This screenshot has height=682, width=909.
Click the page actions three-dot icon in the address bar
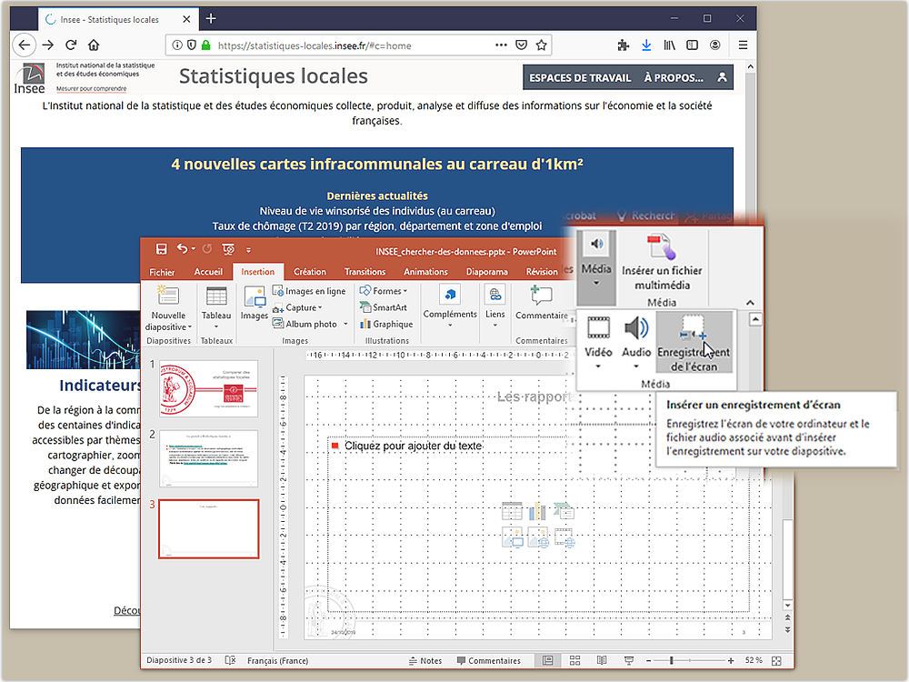501,45
